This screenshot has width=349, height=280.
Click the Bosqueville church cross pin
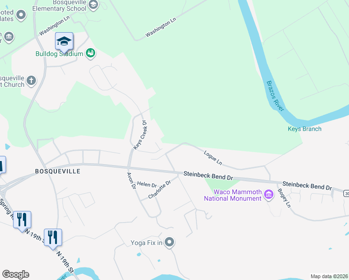click(x=31, y=81)
